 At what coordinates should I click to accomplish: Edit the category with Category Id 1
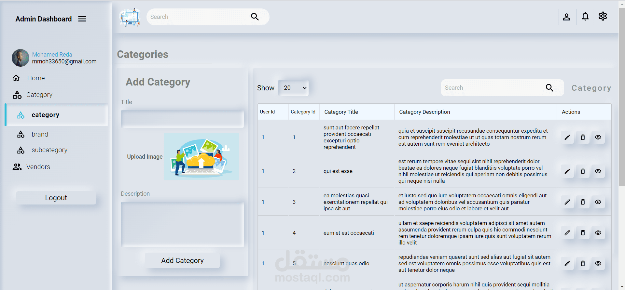(567, 137)
